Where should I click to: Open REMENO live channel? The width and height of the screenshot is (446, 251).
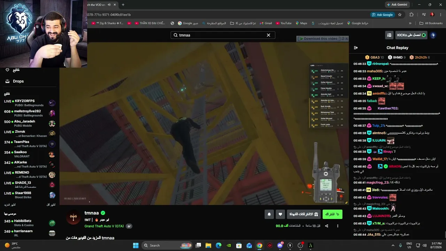(x=30, y=175)
